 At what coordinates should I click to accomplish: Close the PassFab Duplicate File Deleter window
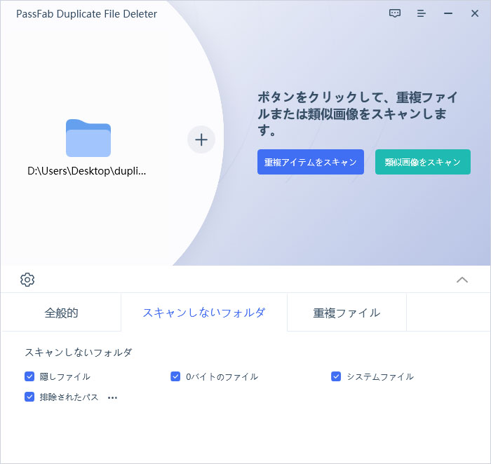[x=475, y=13]
